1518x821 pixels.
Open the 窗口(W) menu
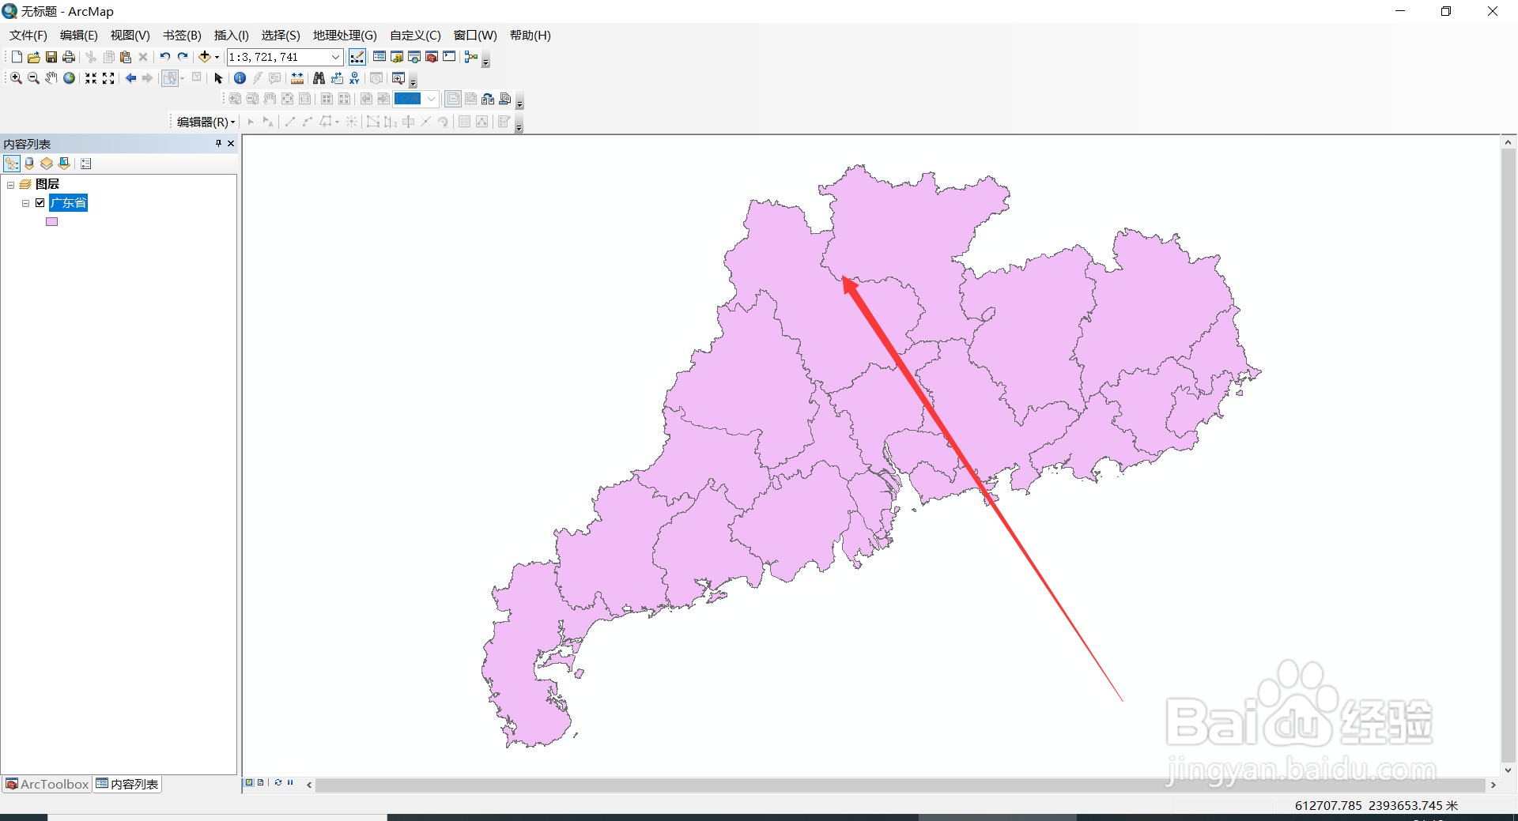click(x=475, y=36)
